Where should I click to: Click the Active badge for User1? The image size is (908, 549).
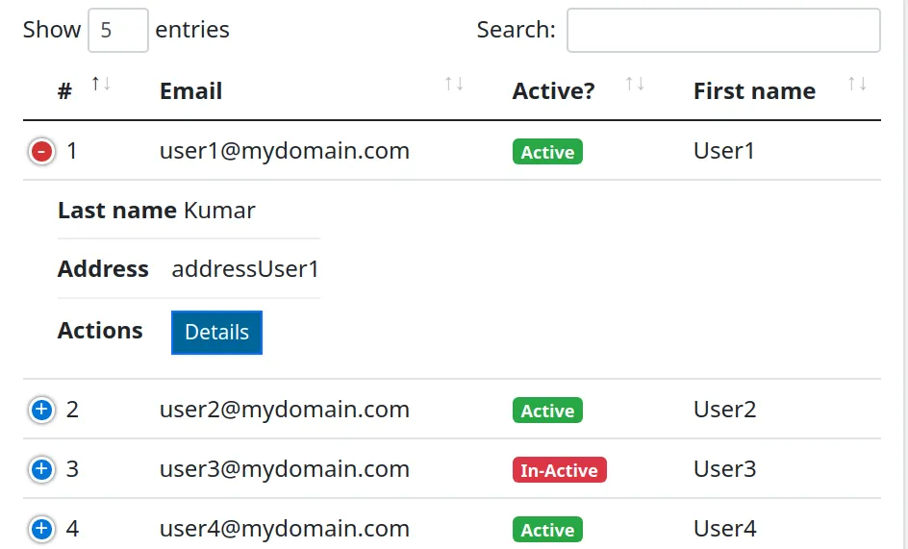[x=547, y=152]
